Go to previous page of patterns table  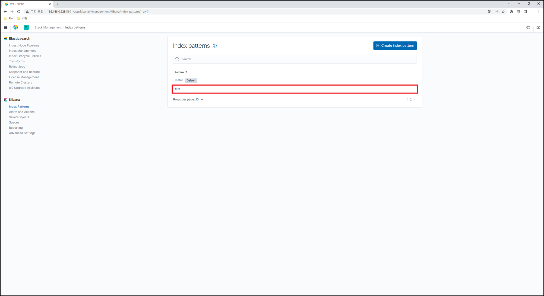point(407,99)
